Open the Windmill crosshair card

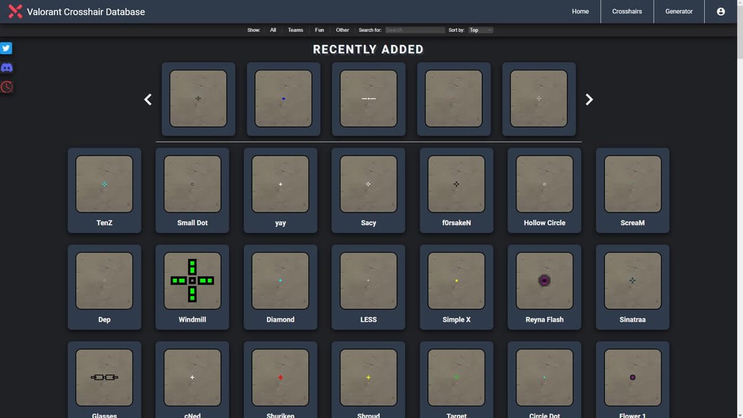tap(193, 287)
